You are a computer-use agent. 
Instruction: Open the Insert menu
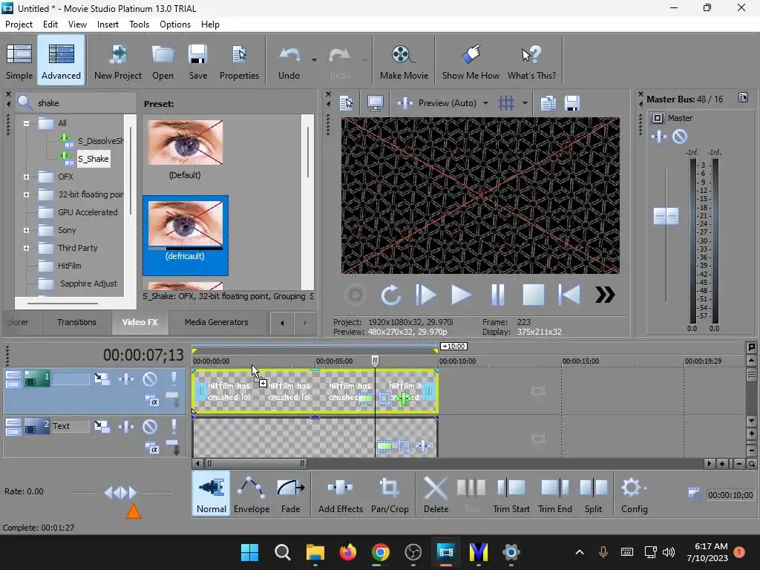108,24
